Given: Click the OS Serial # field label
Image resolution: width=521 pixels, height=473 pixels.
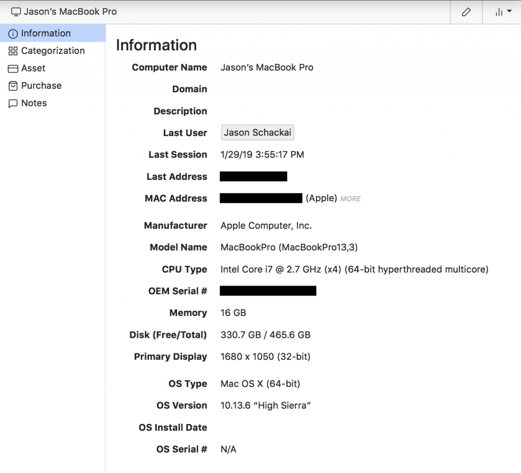Looking at the screenshot, I should tap(182, 450).
